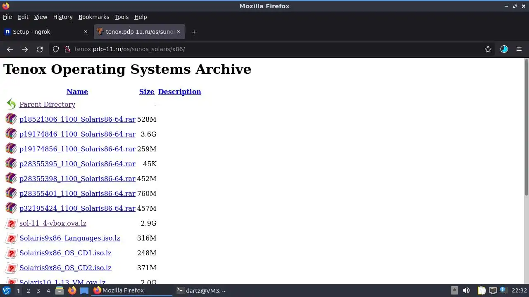Select the tenox.pdp-11.ru browser tab

[x=139, y=32]
